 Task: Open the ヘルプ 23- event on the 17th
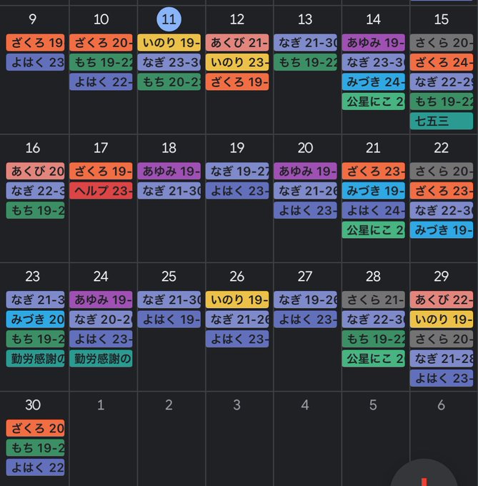click(101, 191)
